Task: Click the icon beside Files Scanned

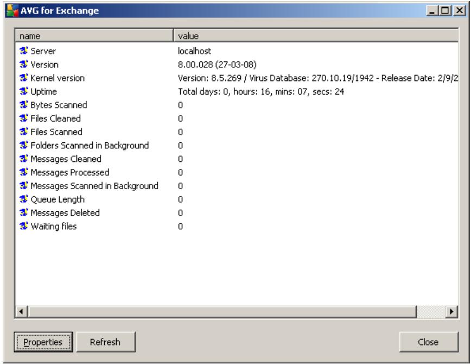Action: 24,132
